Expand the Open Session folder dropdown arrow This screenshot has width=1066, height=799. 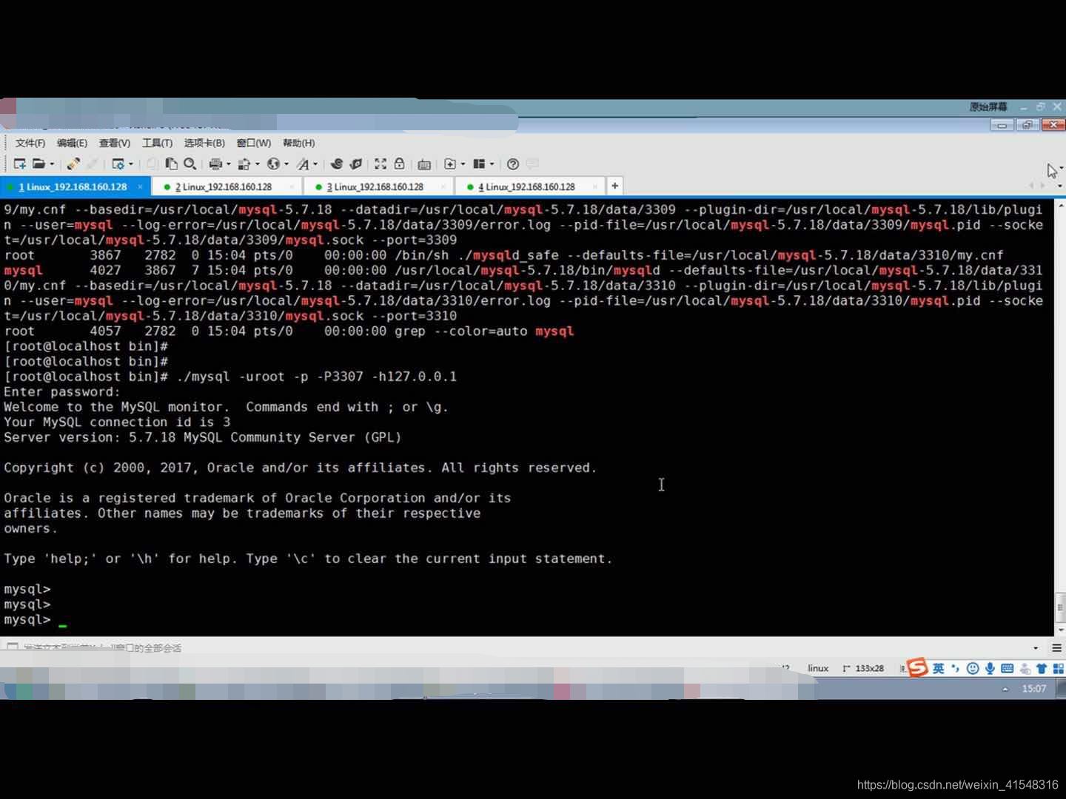[x=52, y=164]
